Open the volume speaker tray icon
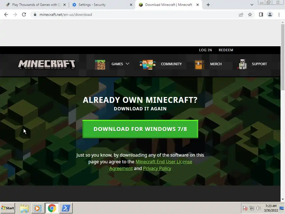This screenshot has height=214, width=285. tap(258, 208)
